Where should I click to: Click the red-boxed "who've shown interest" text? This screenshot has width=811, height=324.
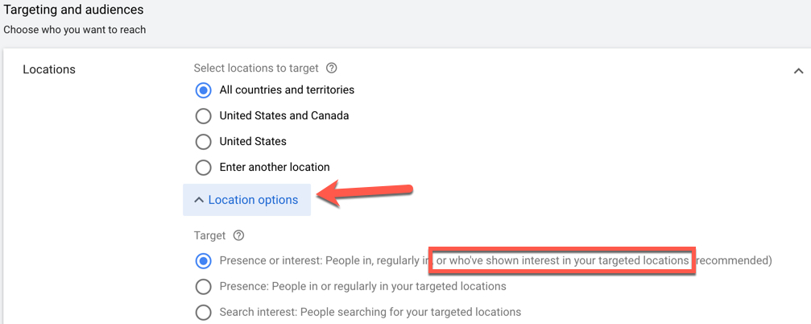562,261
